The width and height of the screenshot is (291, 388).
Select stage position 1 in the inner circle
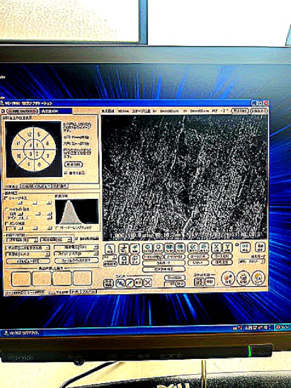point(37,145)
